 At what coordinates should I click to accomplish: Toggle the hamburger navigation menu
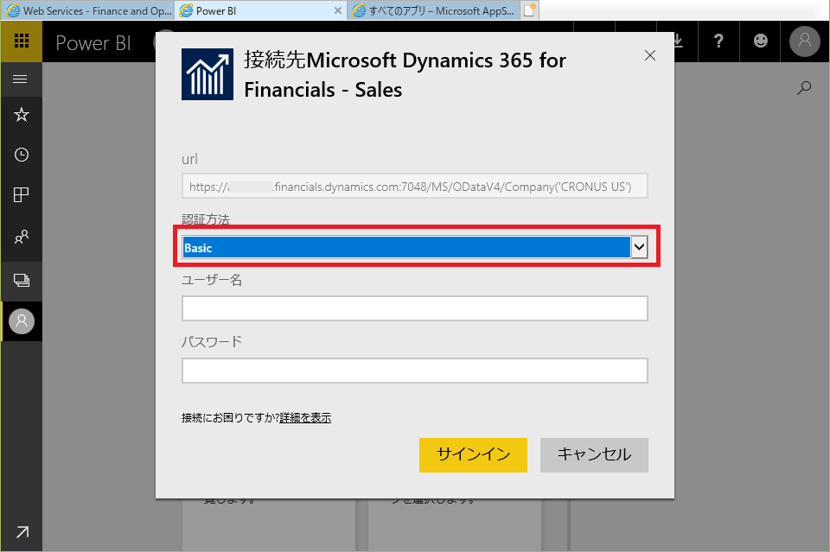point(20,79)
